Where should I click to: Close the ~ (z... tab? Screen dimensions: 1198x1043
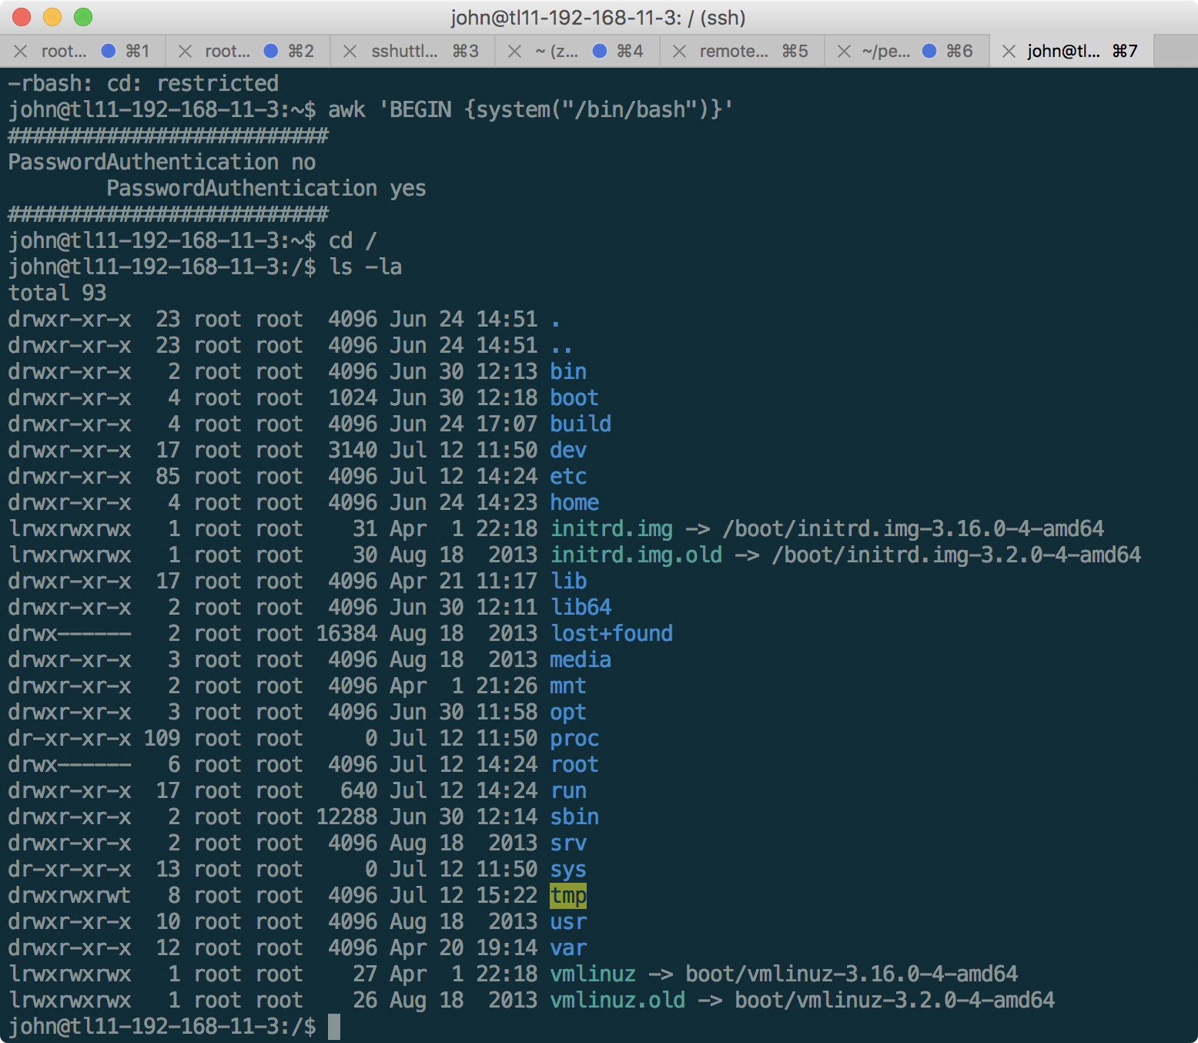514,52
